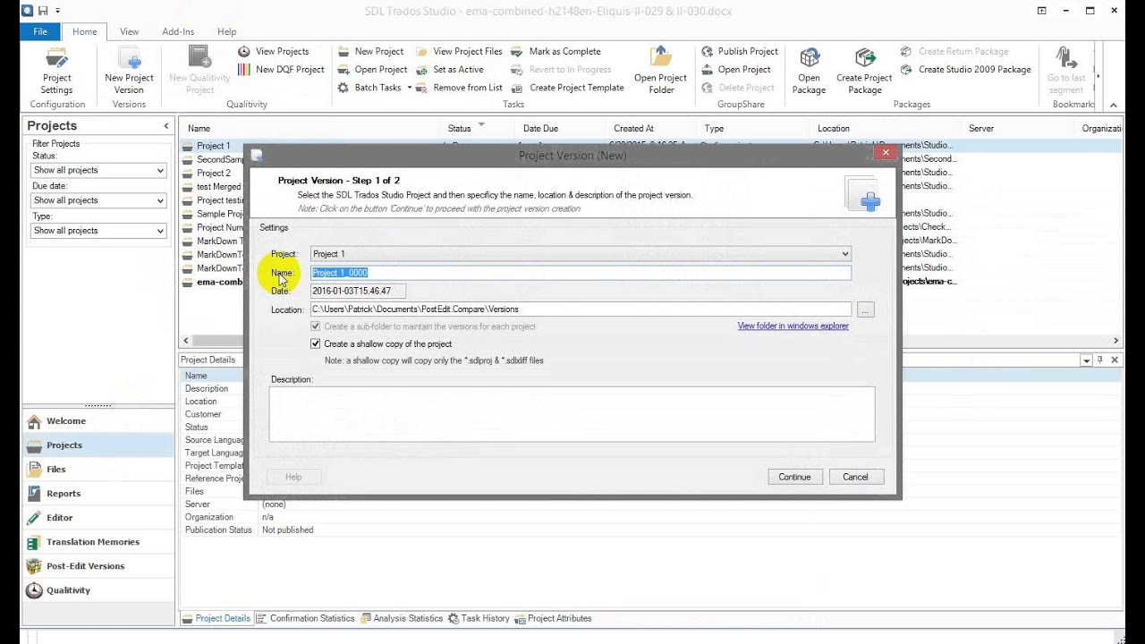This screenshot has height=644, width=1145.
Task: Open the Reports view
Action: [x=98, y=493]
